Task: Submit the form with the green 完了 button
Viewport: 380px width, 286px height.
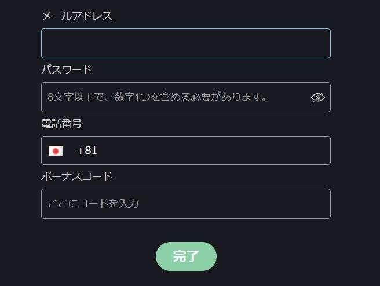Action: [x=186, y=256]
